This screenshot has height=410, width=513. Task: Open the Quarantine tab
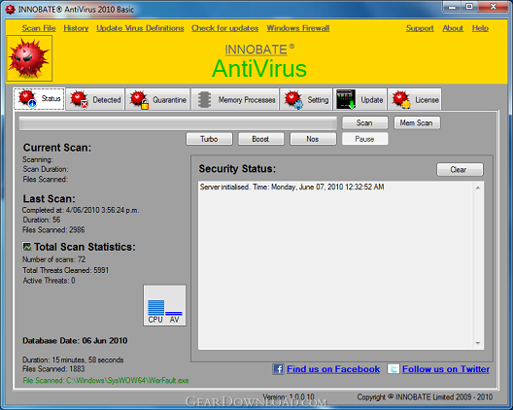157,99
